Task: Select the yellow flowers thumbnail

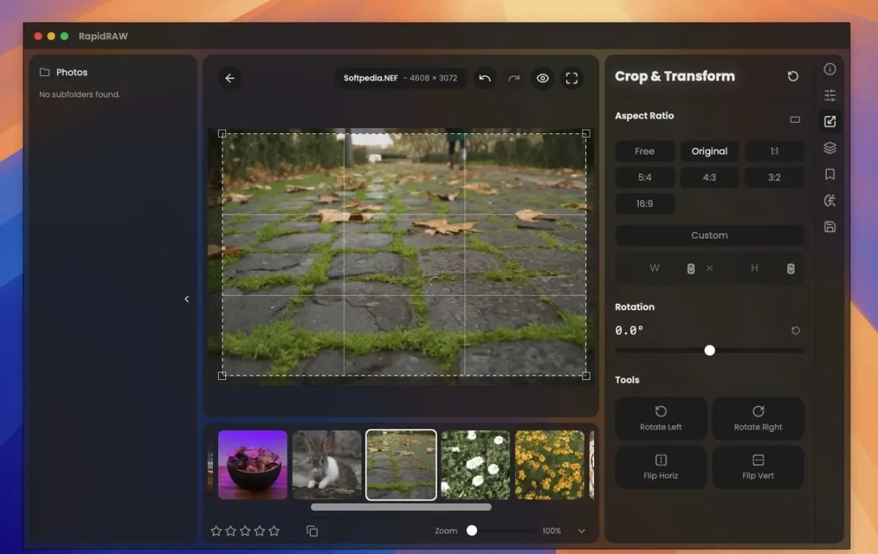Action: tap(549, 465)
